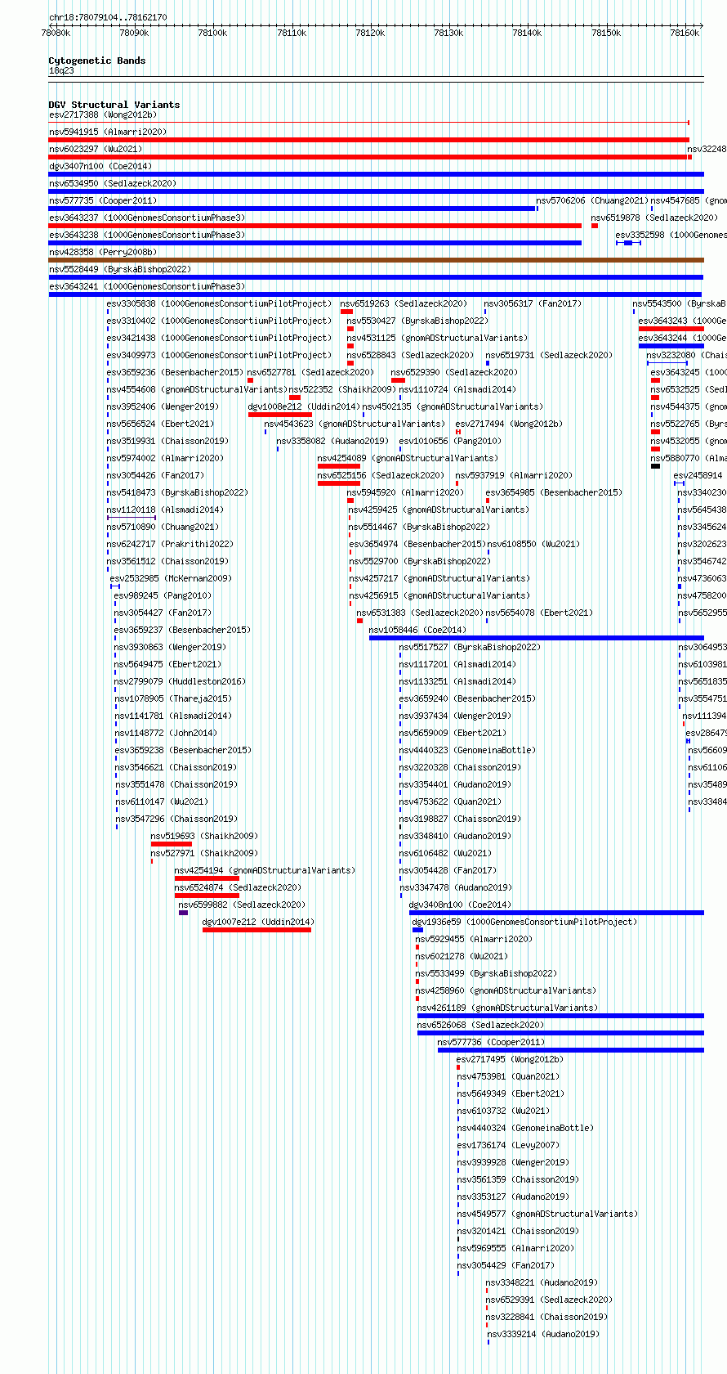Click the red bar under nsv519693

pyautogui.click(x=172, y=844)
